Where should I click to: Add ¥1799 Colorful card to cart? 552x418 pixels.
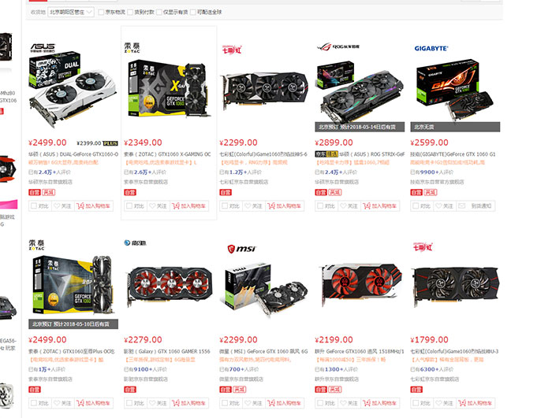(x=476, y=403)
